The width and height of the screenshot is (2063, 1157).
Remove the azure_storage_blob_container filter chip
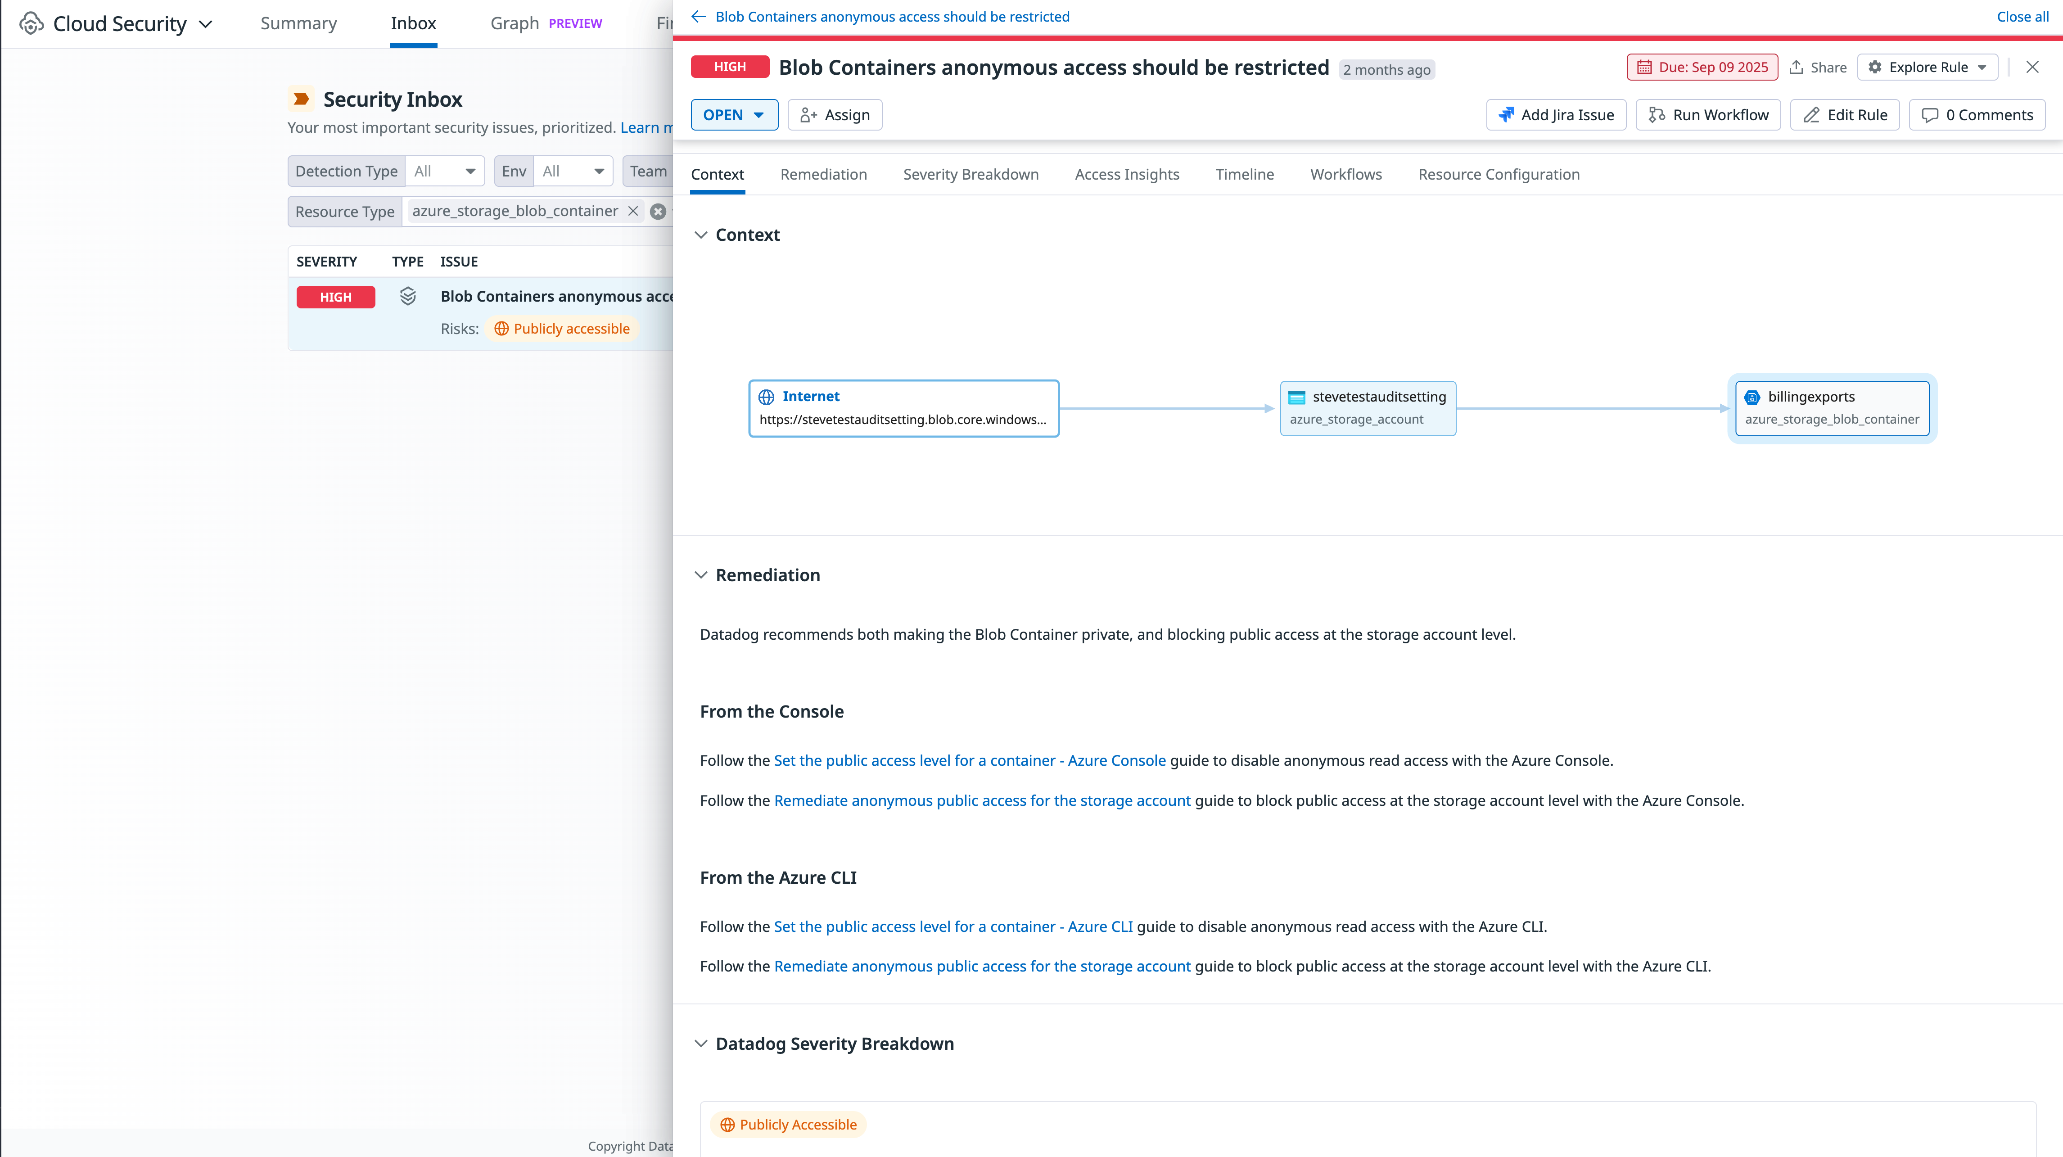[x=633, y=211]
